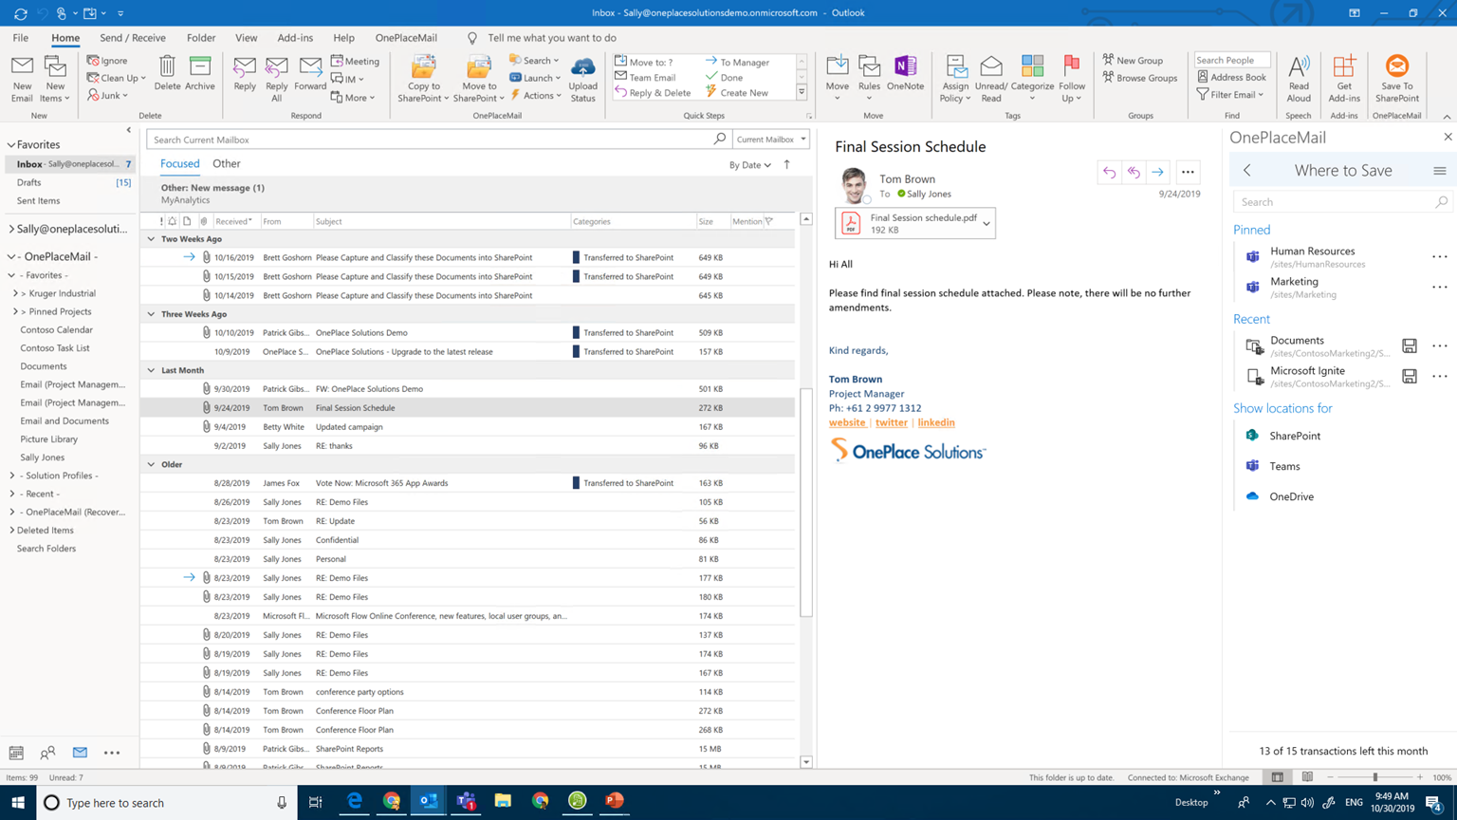Open the website link in signature
This screenshot has height=820, width=1457.
[x=847, y=422]
